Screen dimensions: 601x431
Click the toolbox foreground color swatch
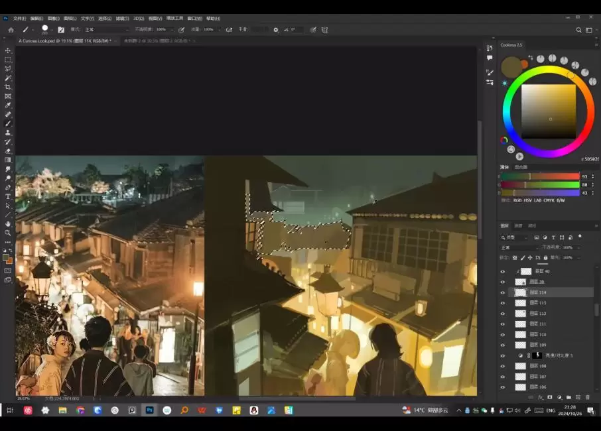[x=6, y=258]
